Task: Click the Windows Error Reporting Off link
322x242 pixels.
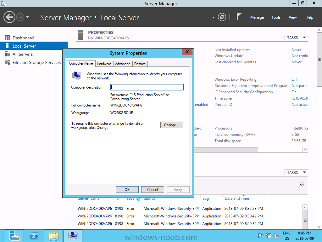Action: pyautogui.click(x=294, y=79)
